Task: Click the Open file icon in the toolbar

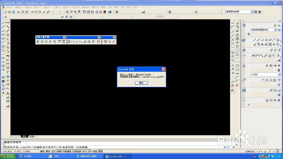Action: (x=9, y=12)
